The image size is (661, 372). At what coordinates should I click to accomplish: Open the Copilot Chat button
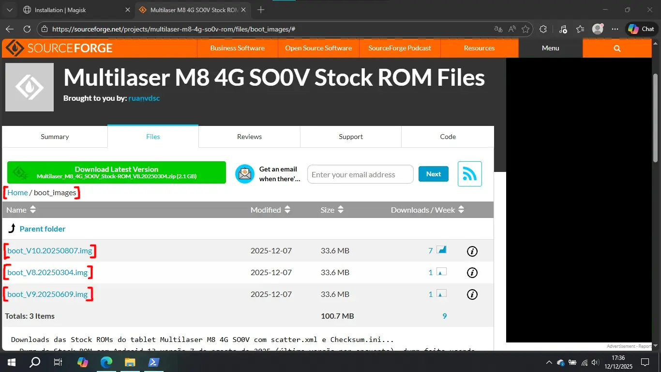[x=642, y=29]
